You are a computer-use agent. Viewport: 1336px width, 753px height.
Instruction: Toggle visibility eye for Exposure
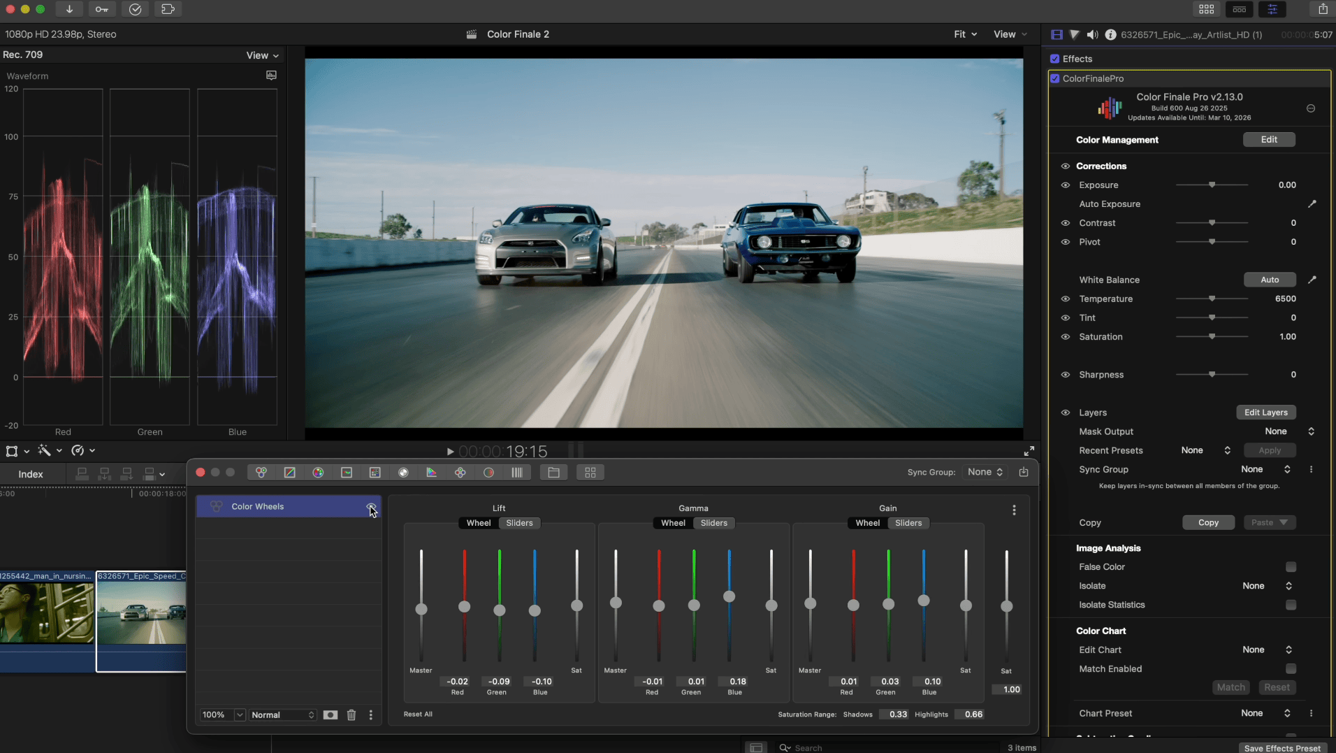click(1066, 185)
